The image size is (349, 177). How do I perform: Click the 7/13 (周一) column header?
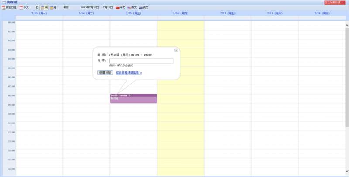point(39,14)
